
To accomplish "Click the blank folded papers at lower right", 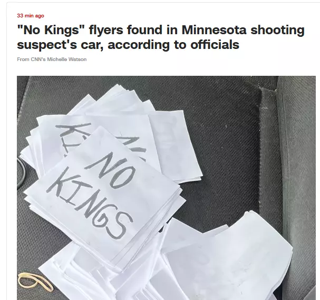I will 229,257.
